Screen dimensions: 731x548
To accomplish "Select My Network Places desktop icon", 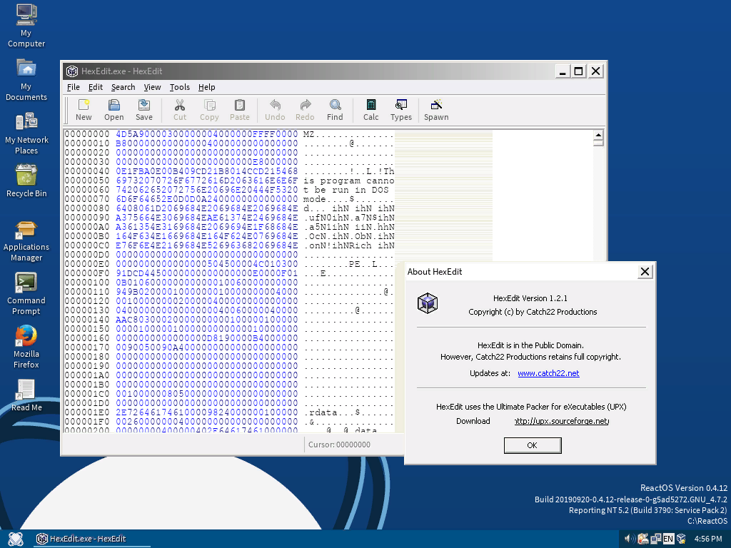I will pos(26,133).
